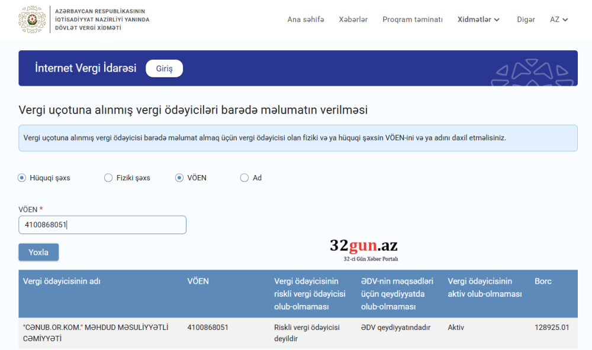Click the 32gun.az portal logo
The height and width of the screenshot is (350, 592).
[365, 245]
